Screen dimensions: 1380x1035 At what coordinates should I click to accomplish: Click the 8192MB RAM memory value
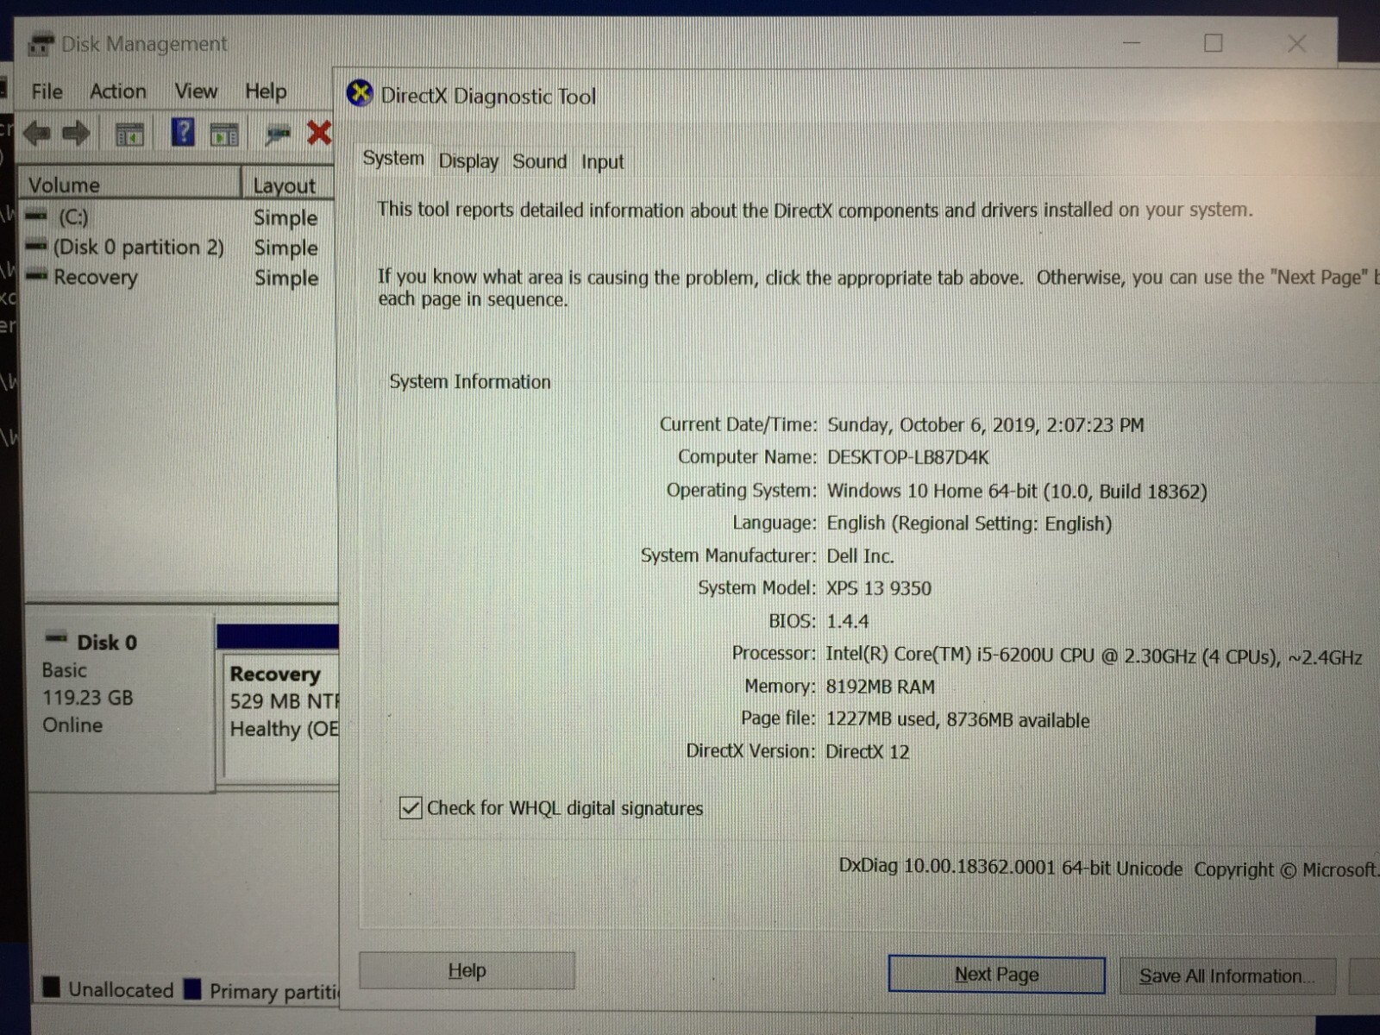coord(880,687)
